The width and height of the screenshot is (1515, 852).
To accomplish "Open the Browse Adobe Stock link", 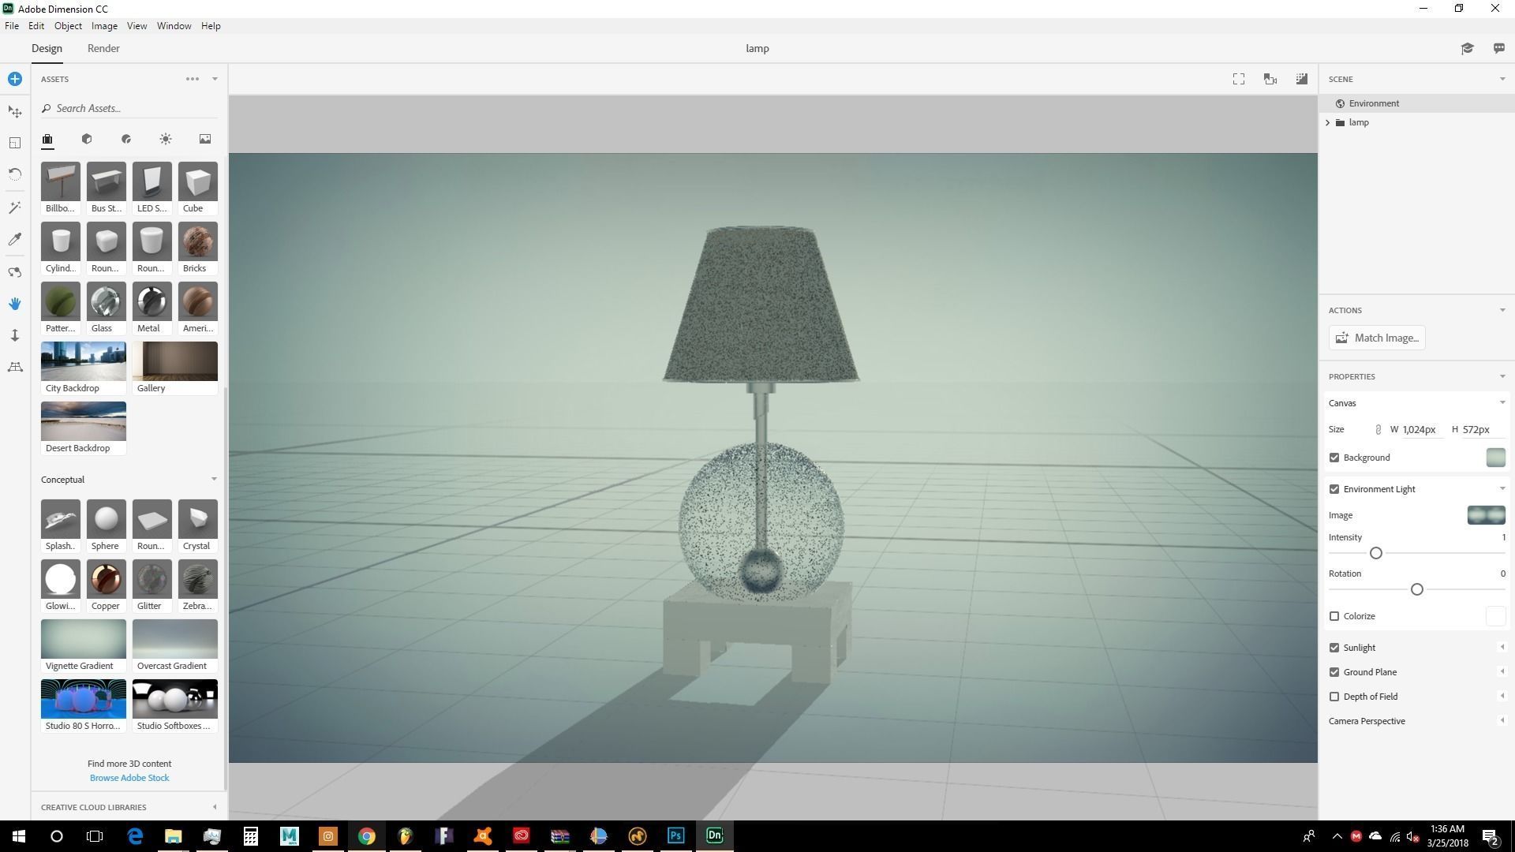I will coord(129,778).
